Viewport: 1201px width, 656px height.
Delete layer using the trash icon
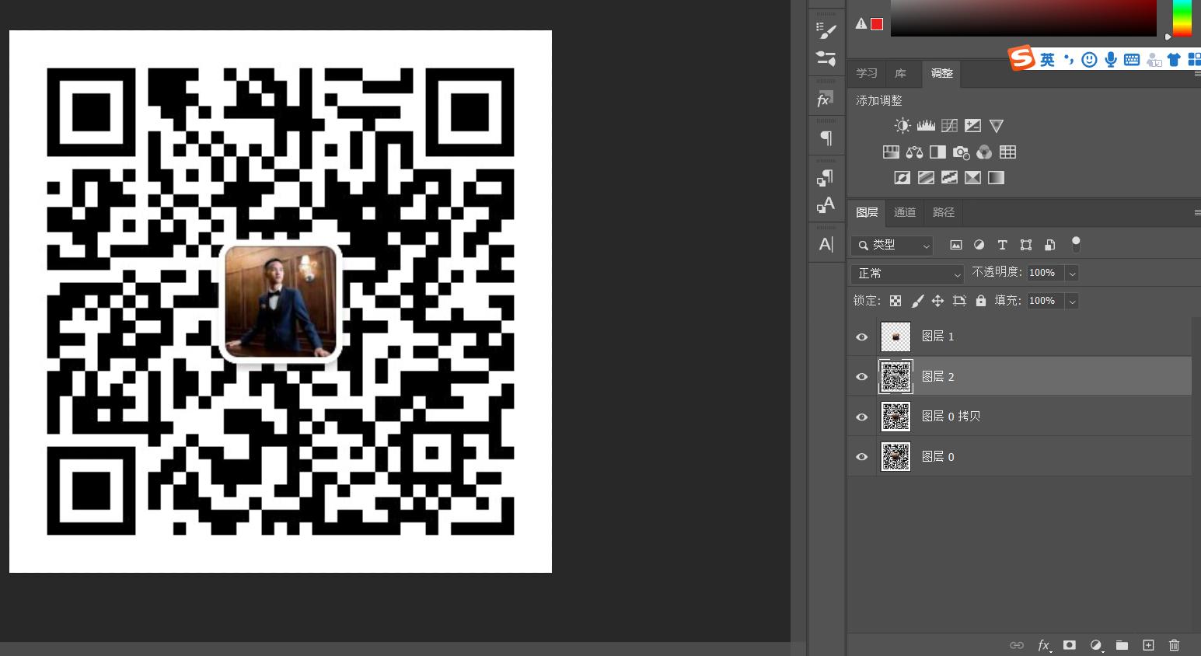pyautogui.click(x=1174, y=645)
